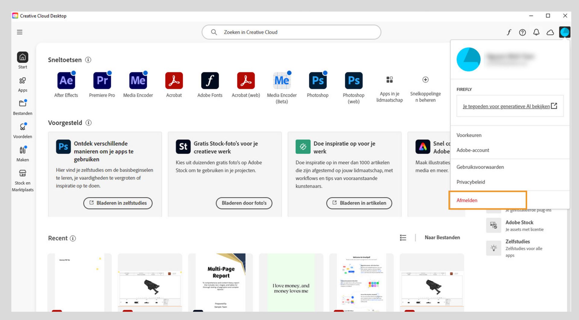Show info for Recent heading
Screen dimensions: 579x320
click(x=73, y=238)
